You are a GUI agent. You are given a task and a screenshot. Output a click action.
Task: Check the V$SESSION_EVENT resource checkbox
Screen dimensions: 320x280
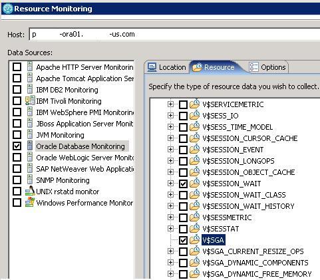(x=183, y=150)
